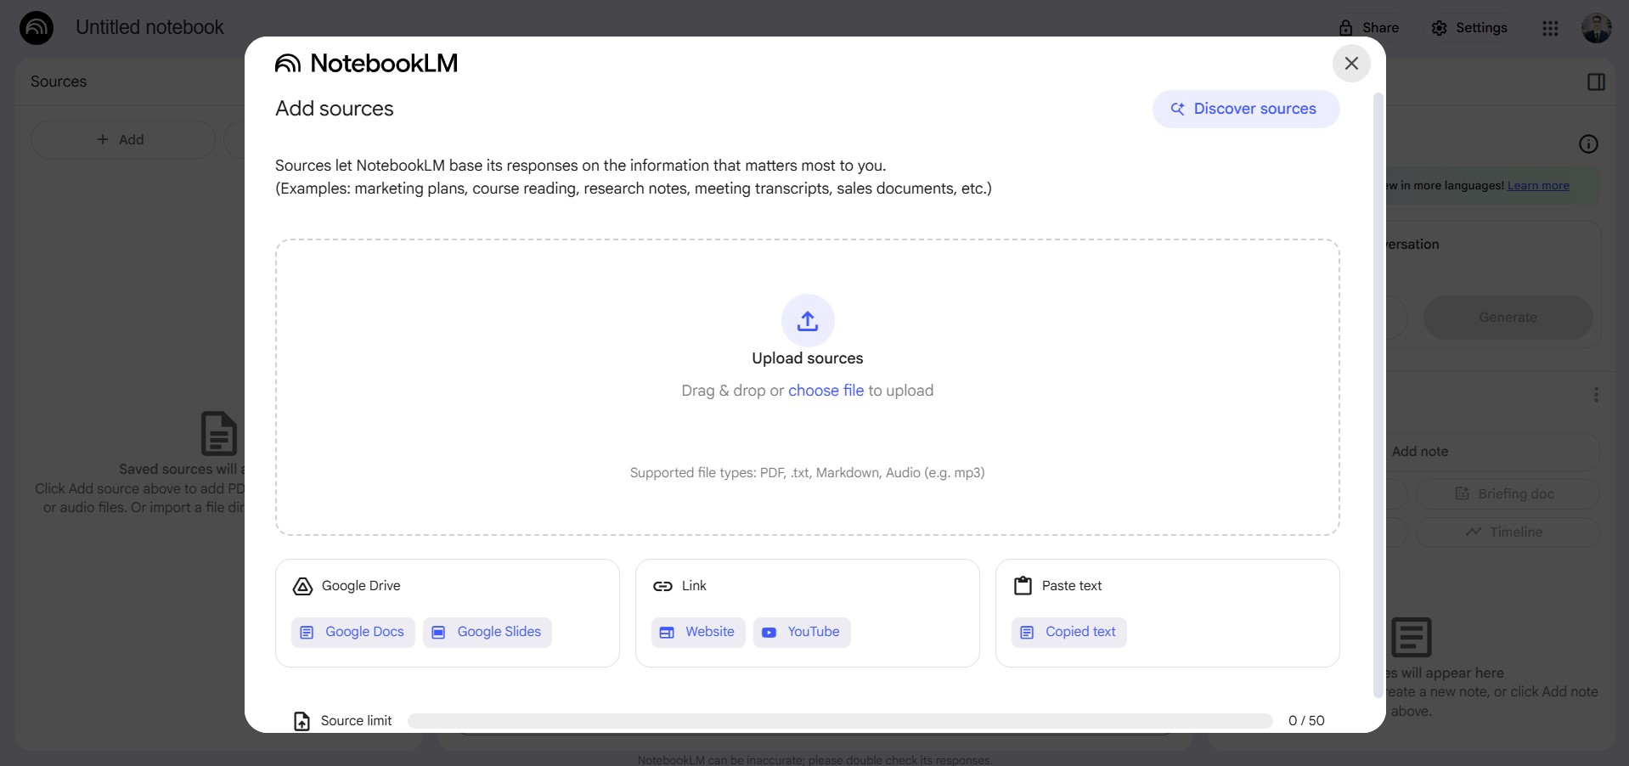This screenshot has width=1629, height=766.
Task: Open the three-dot more options menu
Action: (1596, 395)
